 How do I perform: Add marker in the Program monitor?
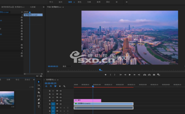click(x=106, y=75)
